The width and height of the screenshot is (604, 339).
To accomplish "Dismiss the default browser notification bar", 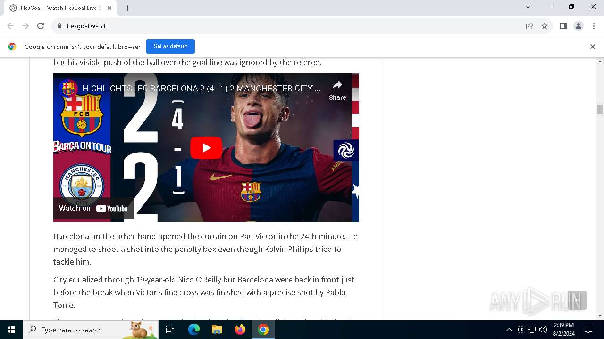I will tap(592, 47).
